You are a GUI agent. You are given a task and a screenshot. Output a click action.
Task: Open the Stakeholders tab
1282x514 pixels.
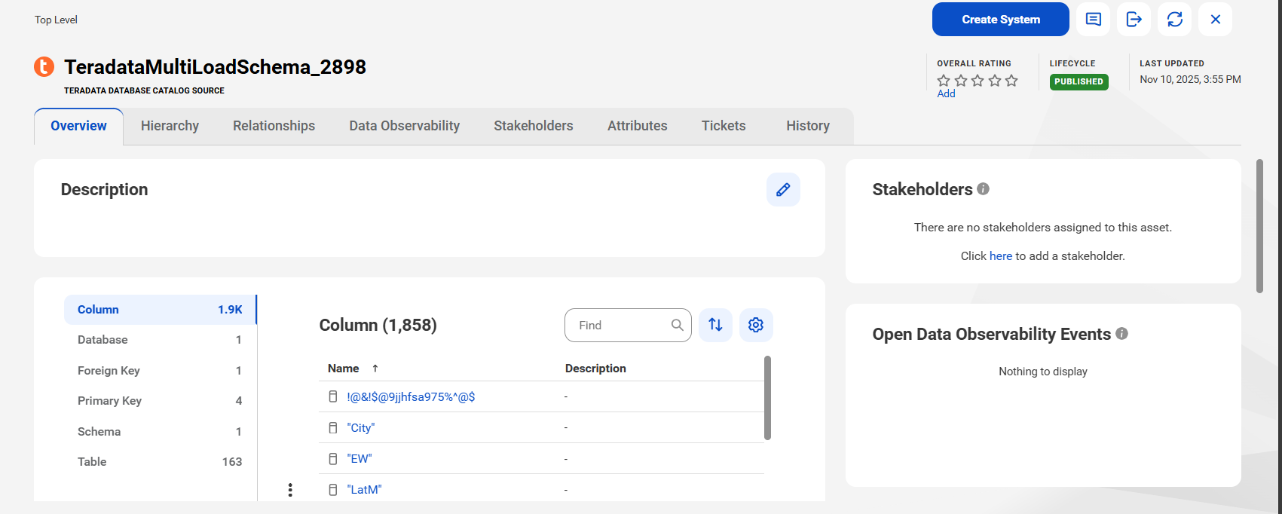point(534,126)
